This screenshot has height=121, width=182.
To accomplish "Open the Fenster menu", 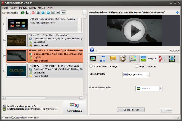I will tap(42, 8).
